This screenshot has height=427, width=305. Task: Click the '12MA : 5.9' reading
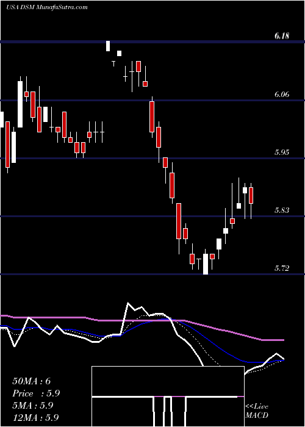35,418
